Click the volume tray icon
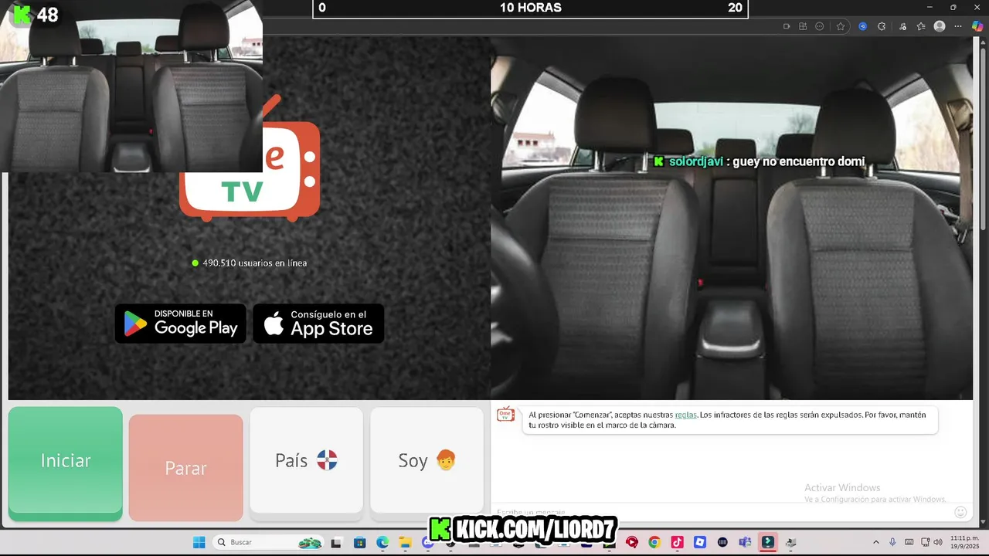The height and width of the screenshot is (556, 989). point(937,542)
